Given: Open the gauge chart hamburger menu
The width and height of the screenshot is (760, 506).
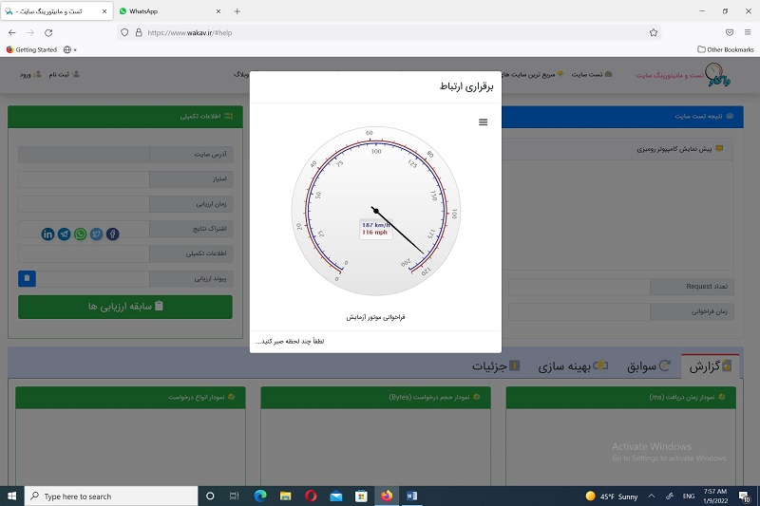Looking at the screenshot, I should coord(483,122).
